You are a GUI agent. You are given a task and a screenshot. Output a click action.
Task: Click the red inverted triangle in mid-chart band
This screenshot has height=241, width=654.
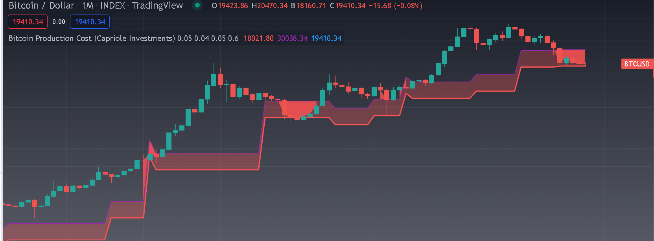point(297,108)
